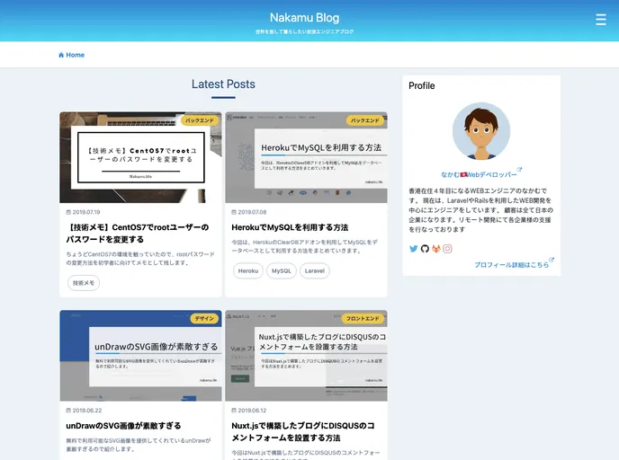Click the Profile heading
The height and width of the screenshot is (460, 619).
(422, 85)
